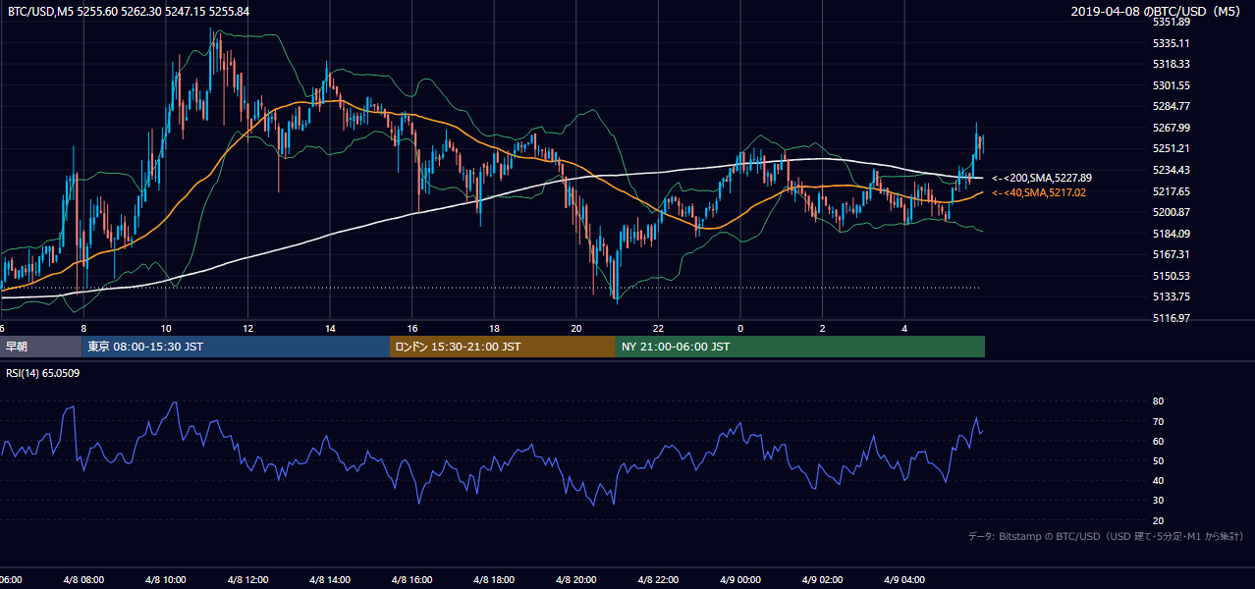Click the '<-<40,SMA,5217.02' indicator label
This screenshot has height=589, width=1255.
[1038, 192]
